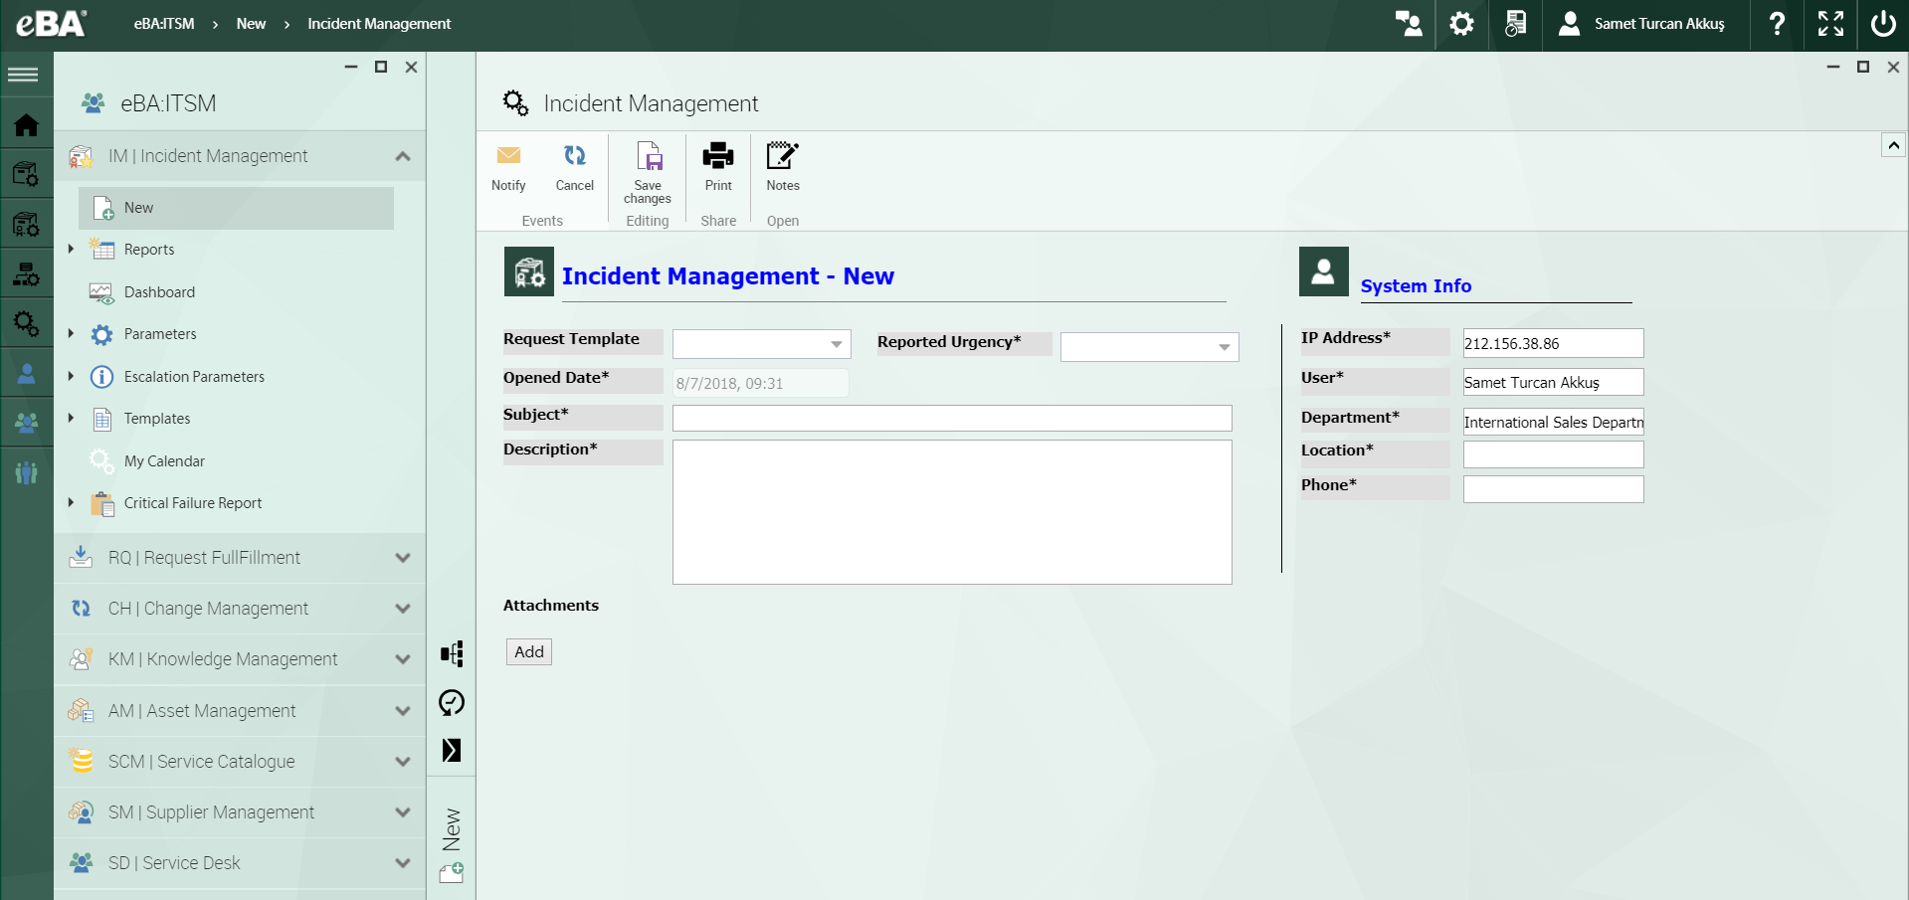Open the hamburger menu in the left rail
The height and width of the screenshot is (900, 1909).
[24, 75]
